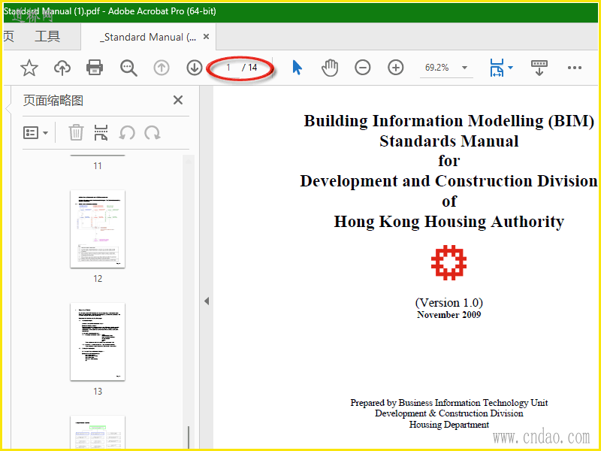Switch to the _Standard Manual document tab

[x=148, y=37]
